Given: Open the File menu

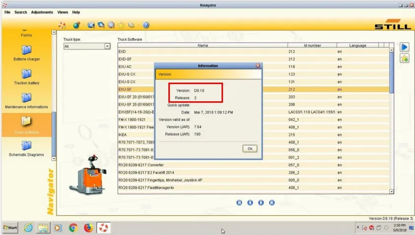Looking at the screenshot, I should (7, 12).
